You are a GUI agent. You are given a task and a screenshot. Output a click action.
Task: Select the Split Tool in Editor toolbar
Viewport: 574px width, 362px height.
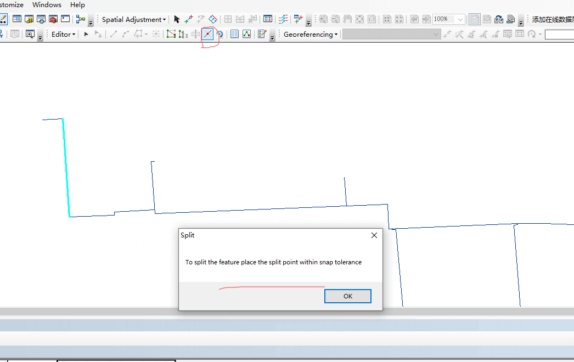[207, 34]
